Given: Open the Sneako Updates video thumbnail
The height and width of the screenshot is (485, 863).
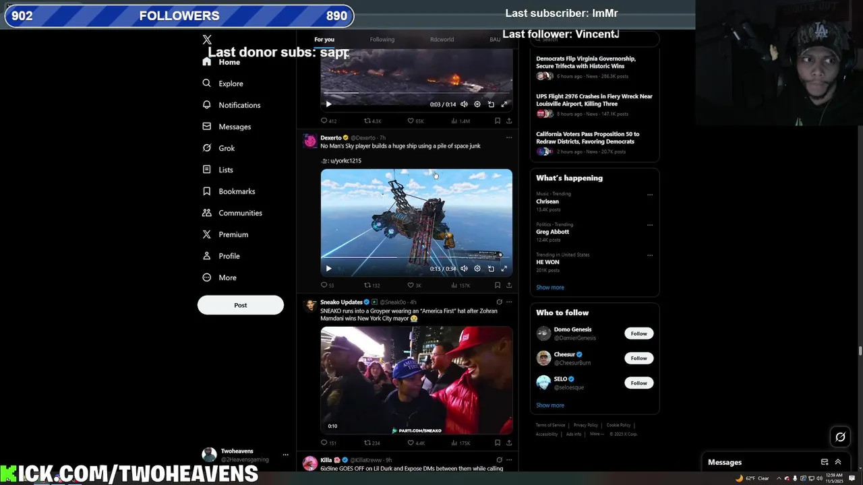Looking at the screenshot, I should coord(417,381).
